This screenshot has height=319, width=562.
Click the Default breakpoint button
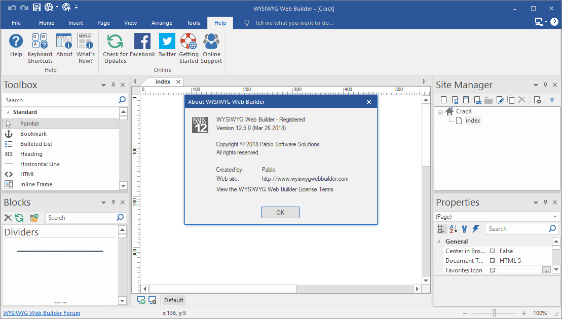click(x=174, y=300)
